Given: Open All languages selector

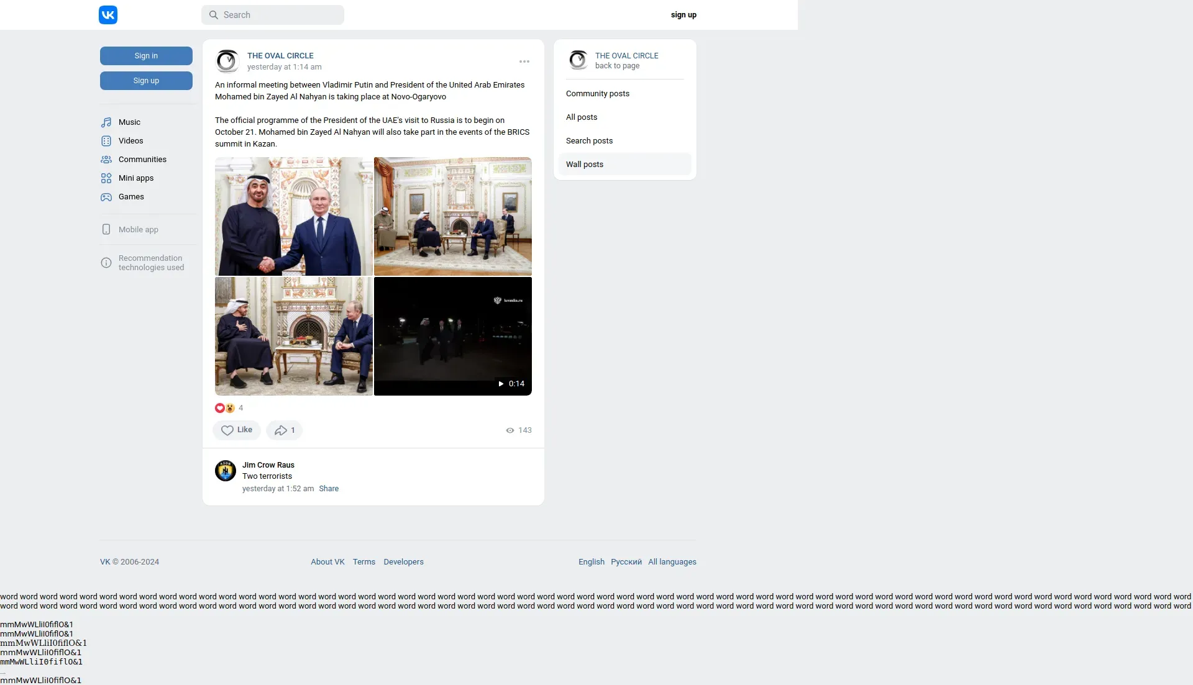Looking at the screenshot, I should tap(672, 562).
